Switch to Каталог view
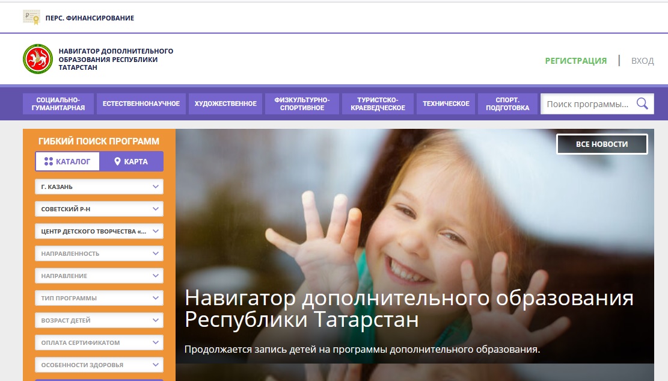 [67, 161]
